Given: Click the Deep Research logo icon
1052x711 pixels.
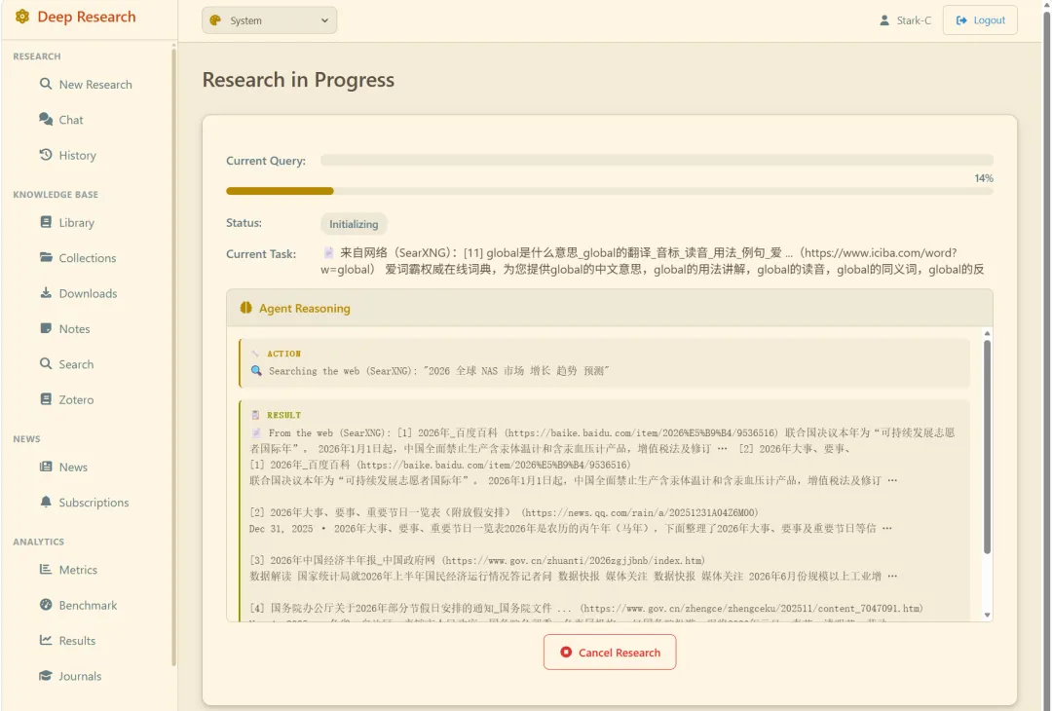Looking at the screenshot, I should tap(22, 17).
